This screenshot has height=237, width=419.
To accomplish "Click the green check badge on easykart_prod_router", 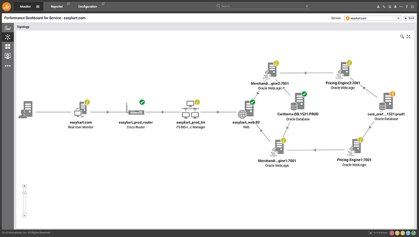I will tap(142, 102).
